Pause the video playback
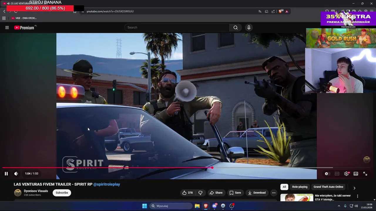Image resolution: width=376 pixels, height=211 pixels. pos(6,173)
